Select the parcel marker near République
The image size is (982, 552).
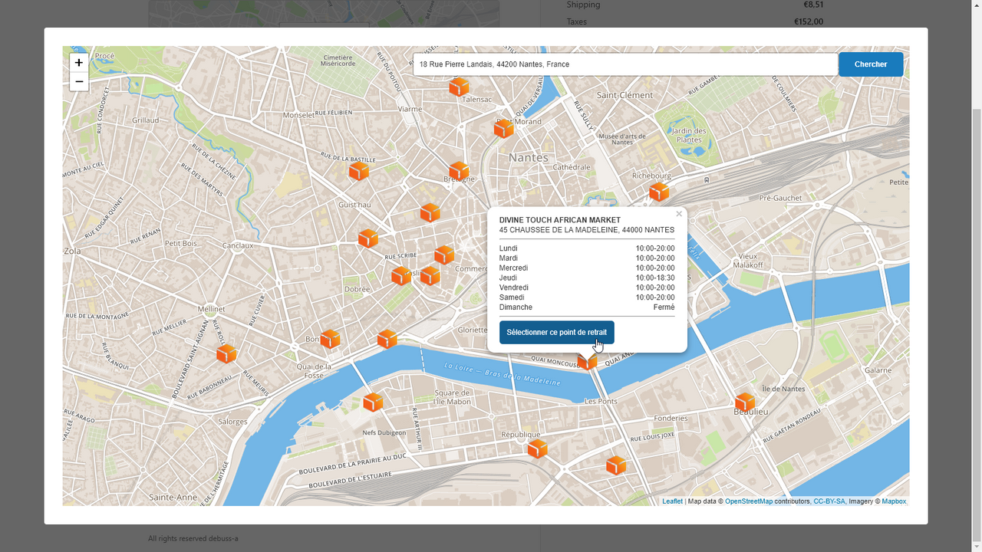click(x=538, y=449)
